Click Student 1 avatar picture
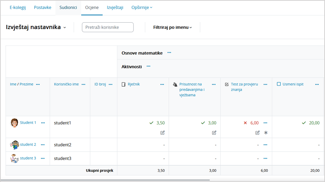Image resolution: width=325 pixels, height=182 pixels. (14, 123)
